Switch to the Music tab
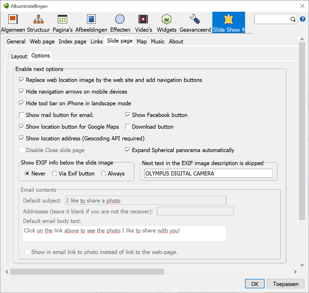309x293 pixels. point(157,41)
